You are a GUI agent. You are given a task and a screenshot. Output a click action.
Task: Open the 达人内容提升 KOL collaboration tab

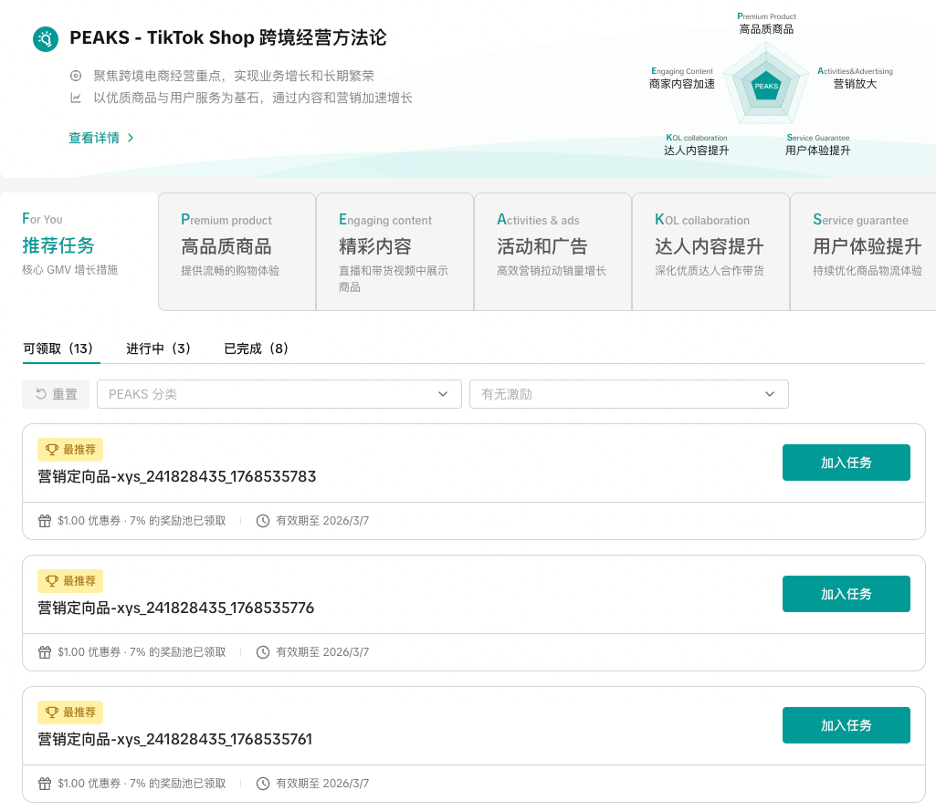tap(710, 251)
